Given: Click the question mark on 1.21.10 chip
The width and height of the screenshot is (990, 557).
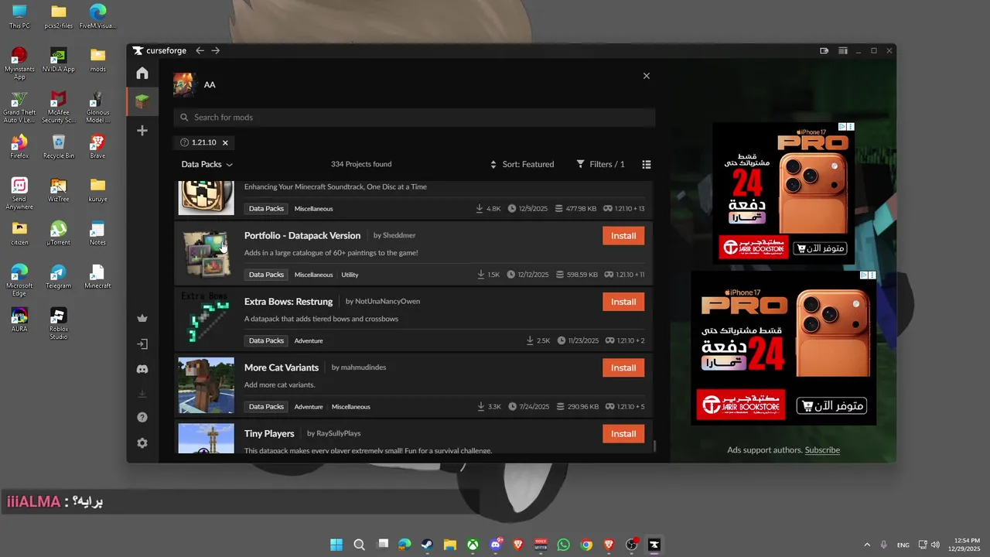Looking at the screenshot, I should coord(184,142).
